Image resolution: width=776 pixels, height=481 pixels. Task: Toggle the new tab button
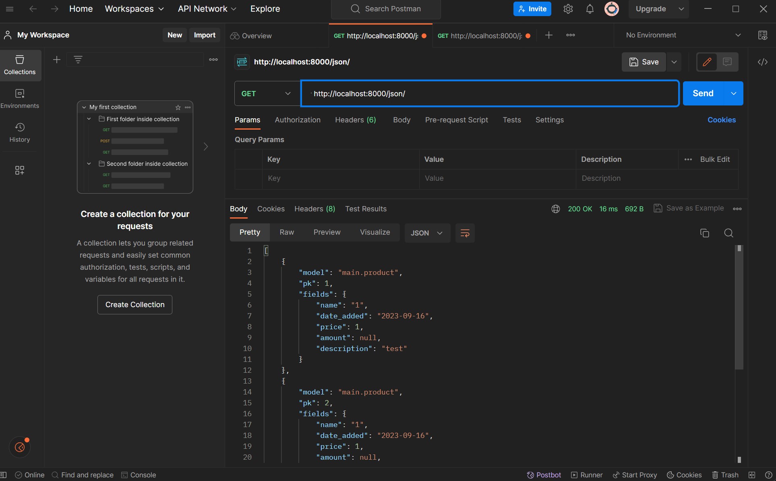pyautogui.click(x=549, y=35)
